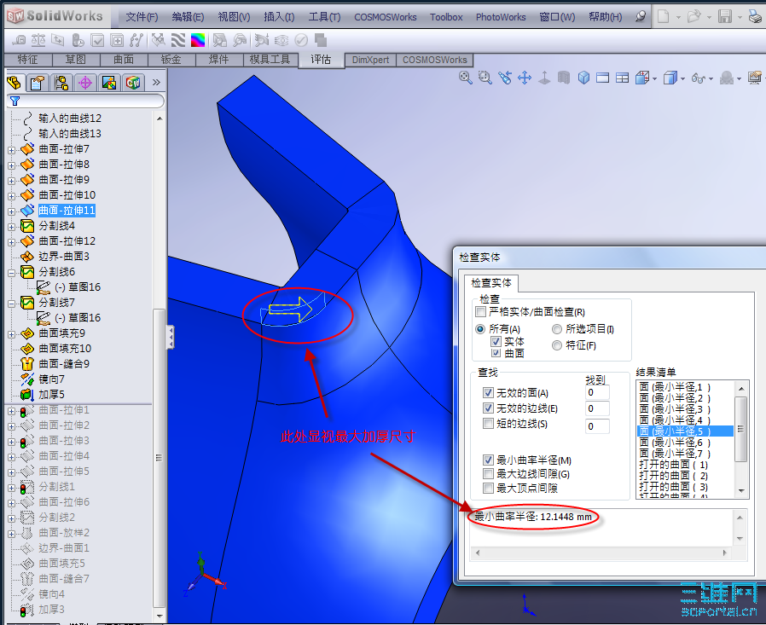Uncheck the 实体 checkbox
Viewport: 766px width, 625px height.
tap(496, 341)
